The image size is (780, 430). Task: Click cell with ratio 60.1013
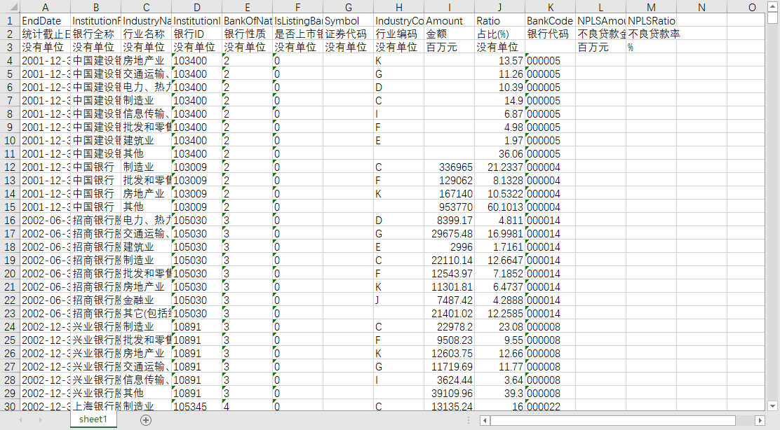(500, 207)
